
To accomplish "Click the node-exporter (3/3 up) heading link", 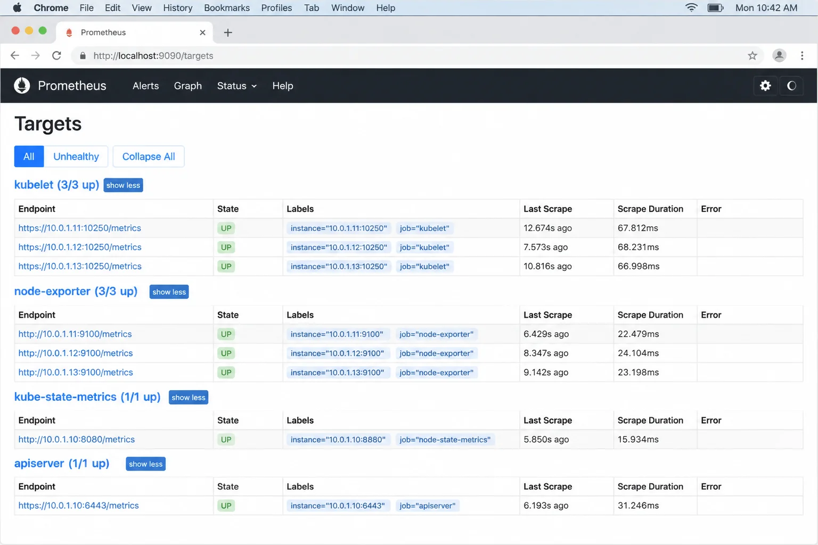I will click(x=76, y=291).
